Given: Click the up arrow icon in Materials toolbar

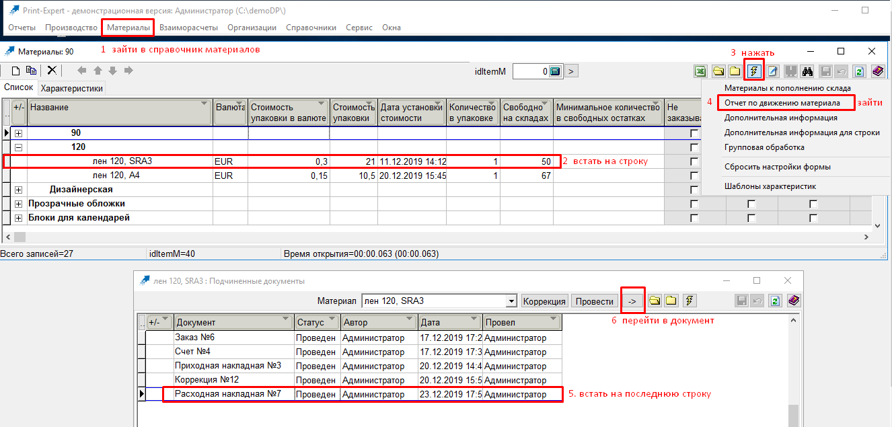Looking at the screenshot, I should pyautogui.click(x=98, y=71).
